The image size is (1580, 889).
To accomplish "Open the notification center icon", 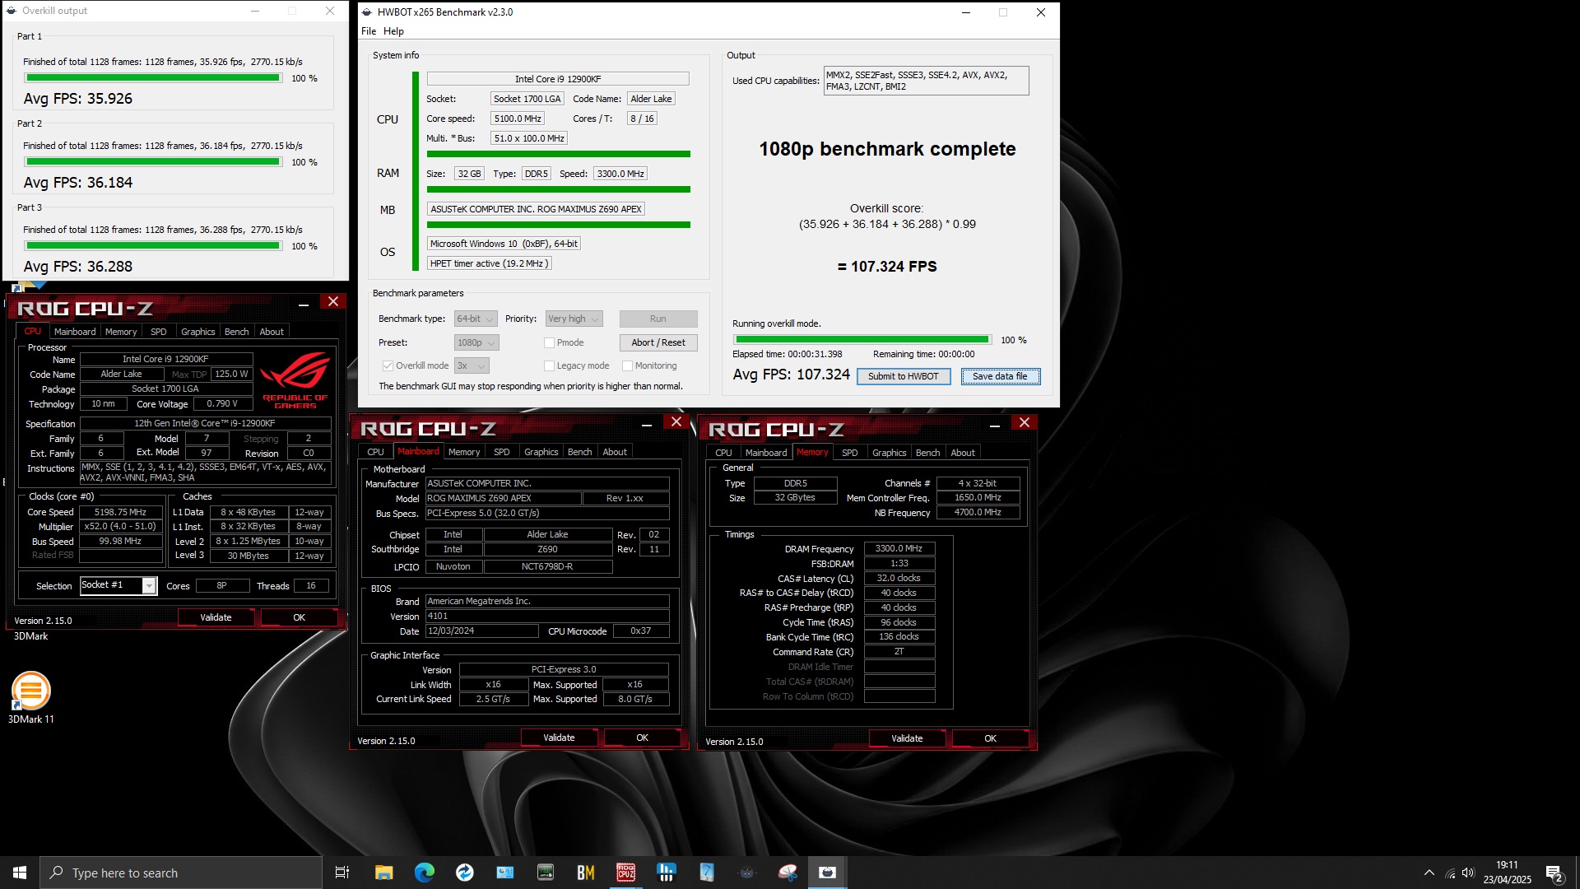I will (1554, 873).
